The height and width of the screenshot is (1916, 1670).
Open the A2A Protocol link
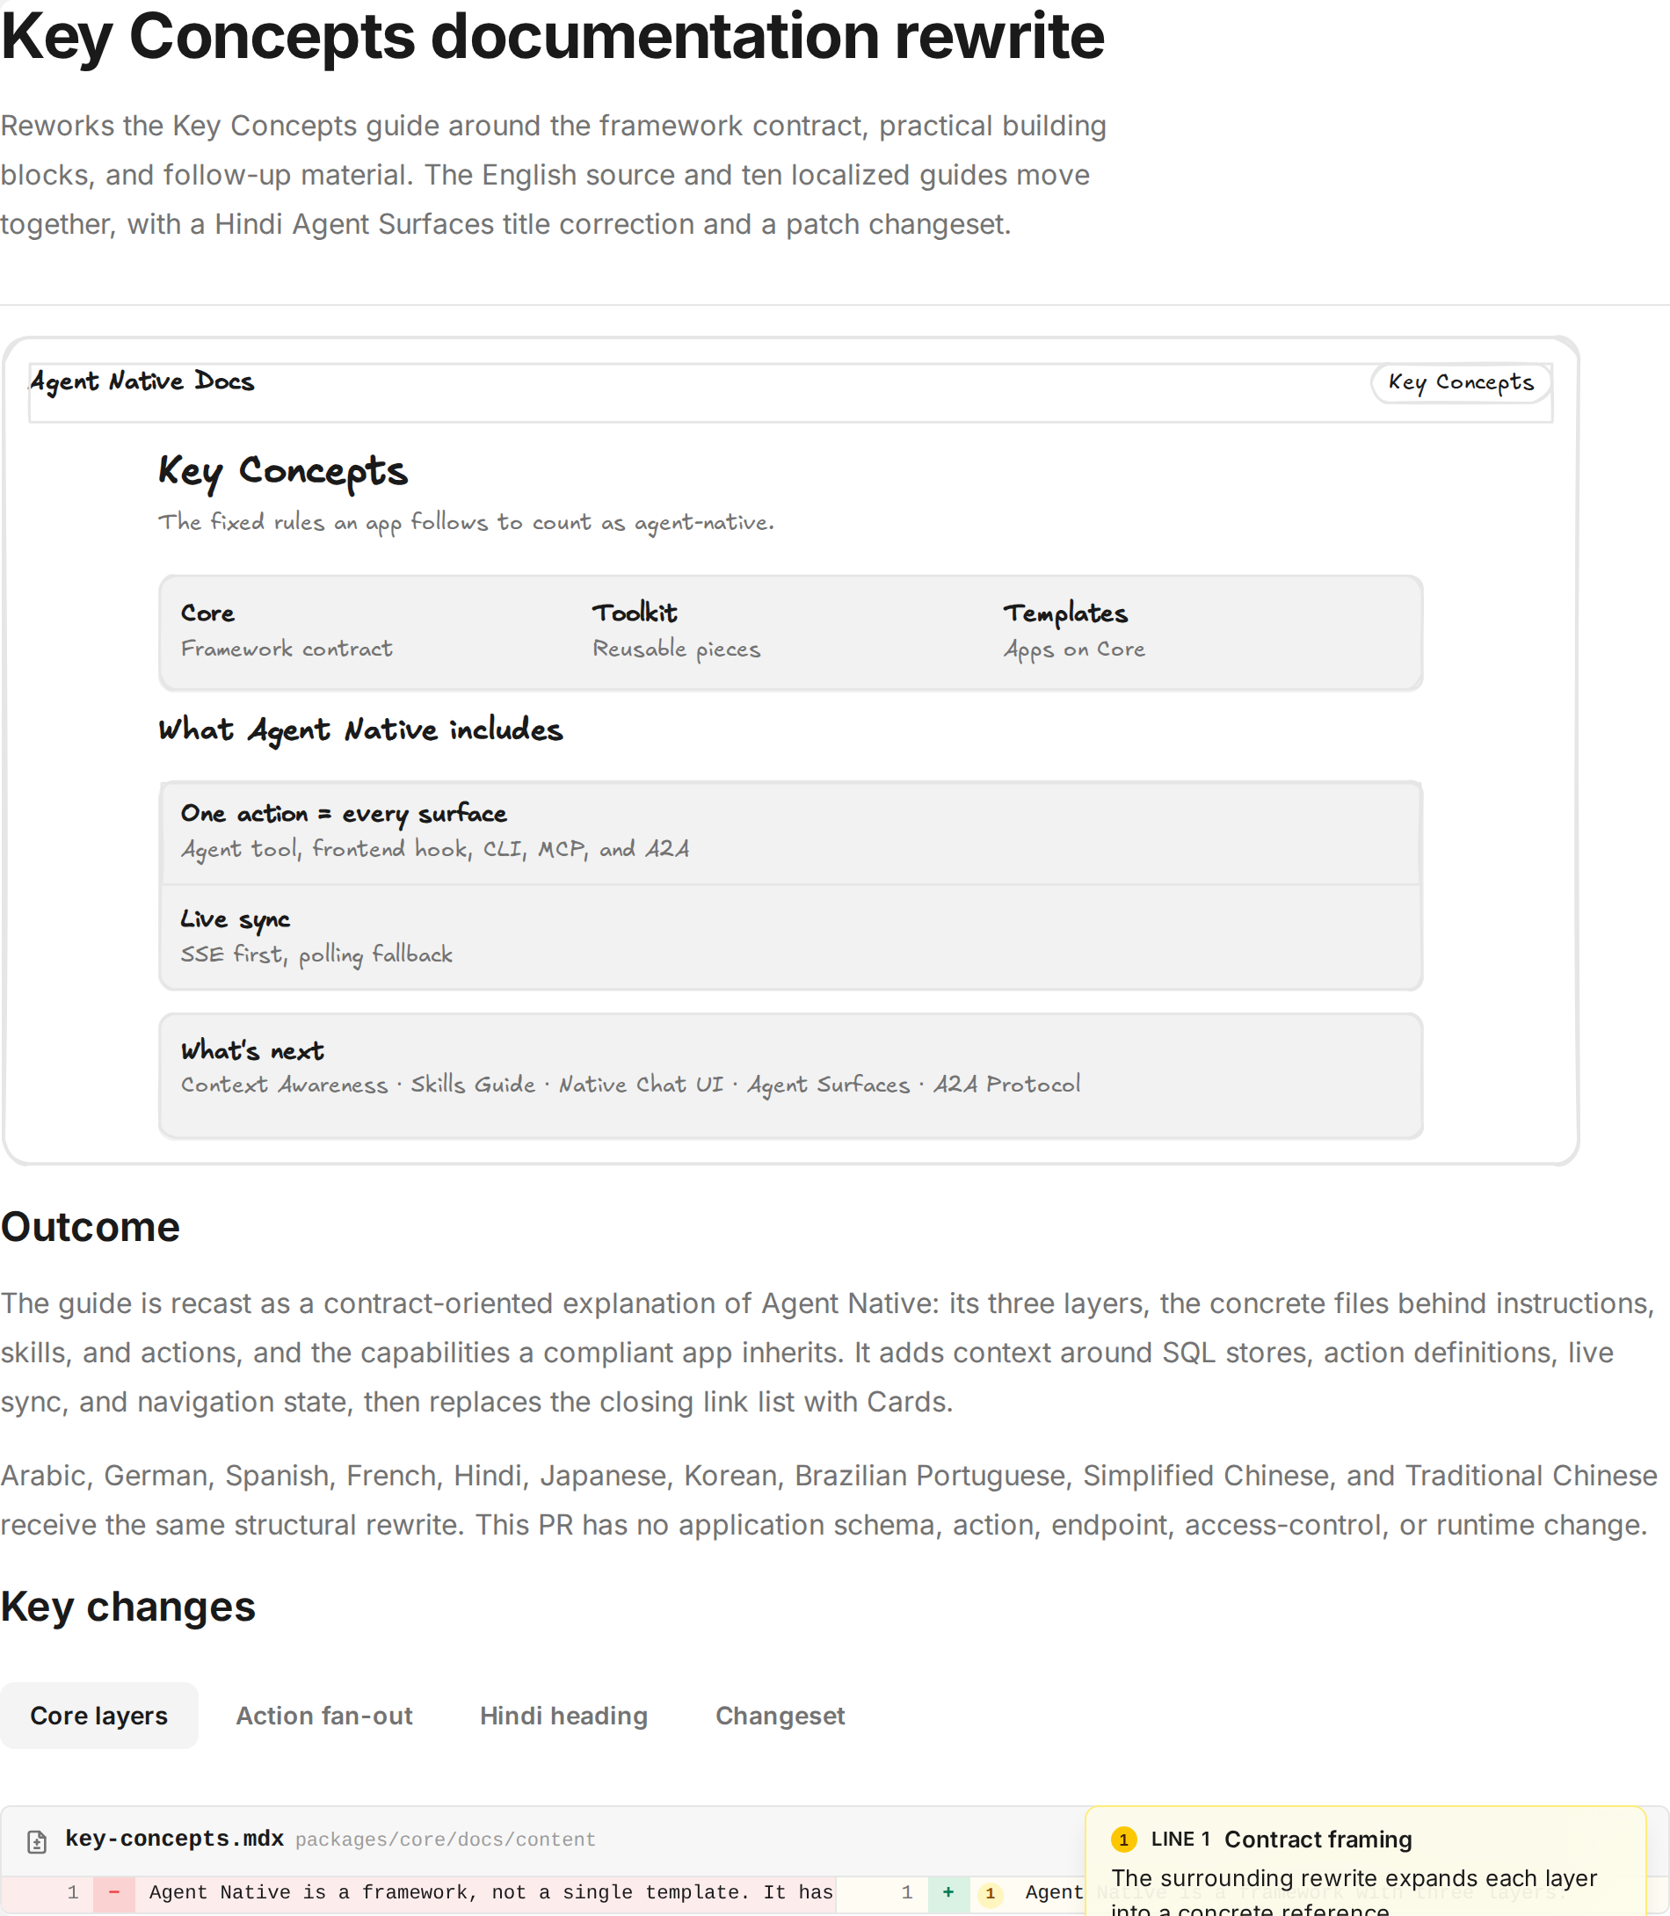point(1007,1085)
